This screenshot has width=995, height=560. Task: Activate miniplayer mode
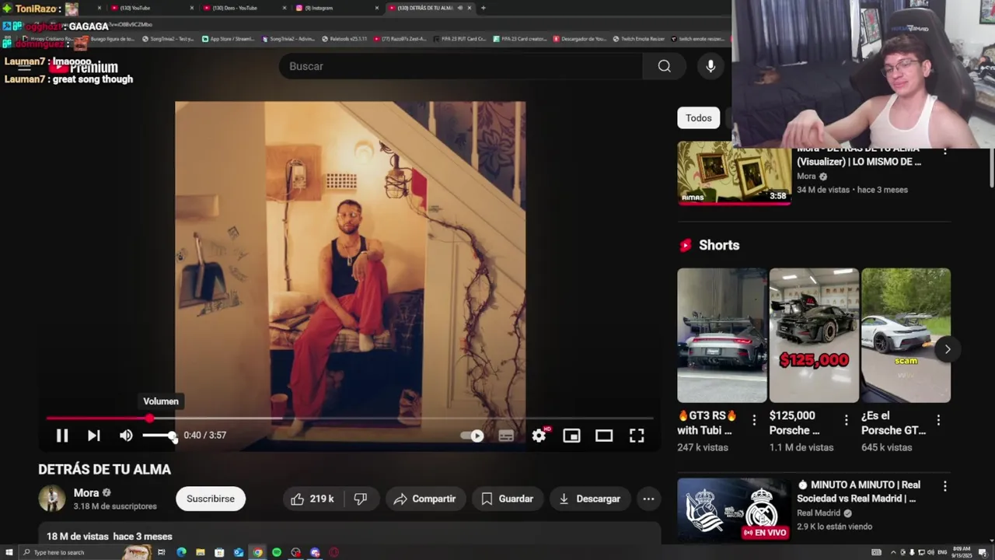pyautogui.click(x=571, y=436)
